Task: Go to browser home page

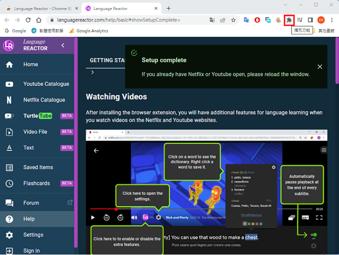Action: (x=39, y=20)
